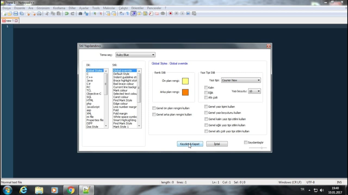The height and width of the screenshot is (195, 348).
Task: Click the New file toolbar icon
Action: tap(4, 14)
